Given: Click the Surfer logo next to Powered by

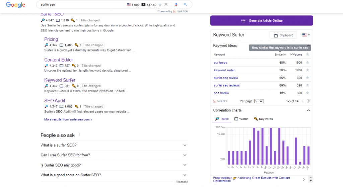Looking at the screenshot, I should [x=181, y=11].
